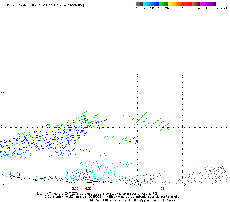Click the red 30-35 knots legend segment
The image size is (230, 202).
(x=188, y=4)
